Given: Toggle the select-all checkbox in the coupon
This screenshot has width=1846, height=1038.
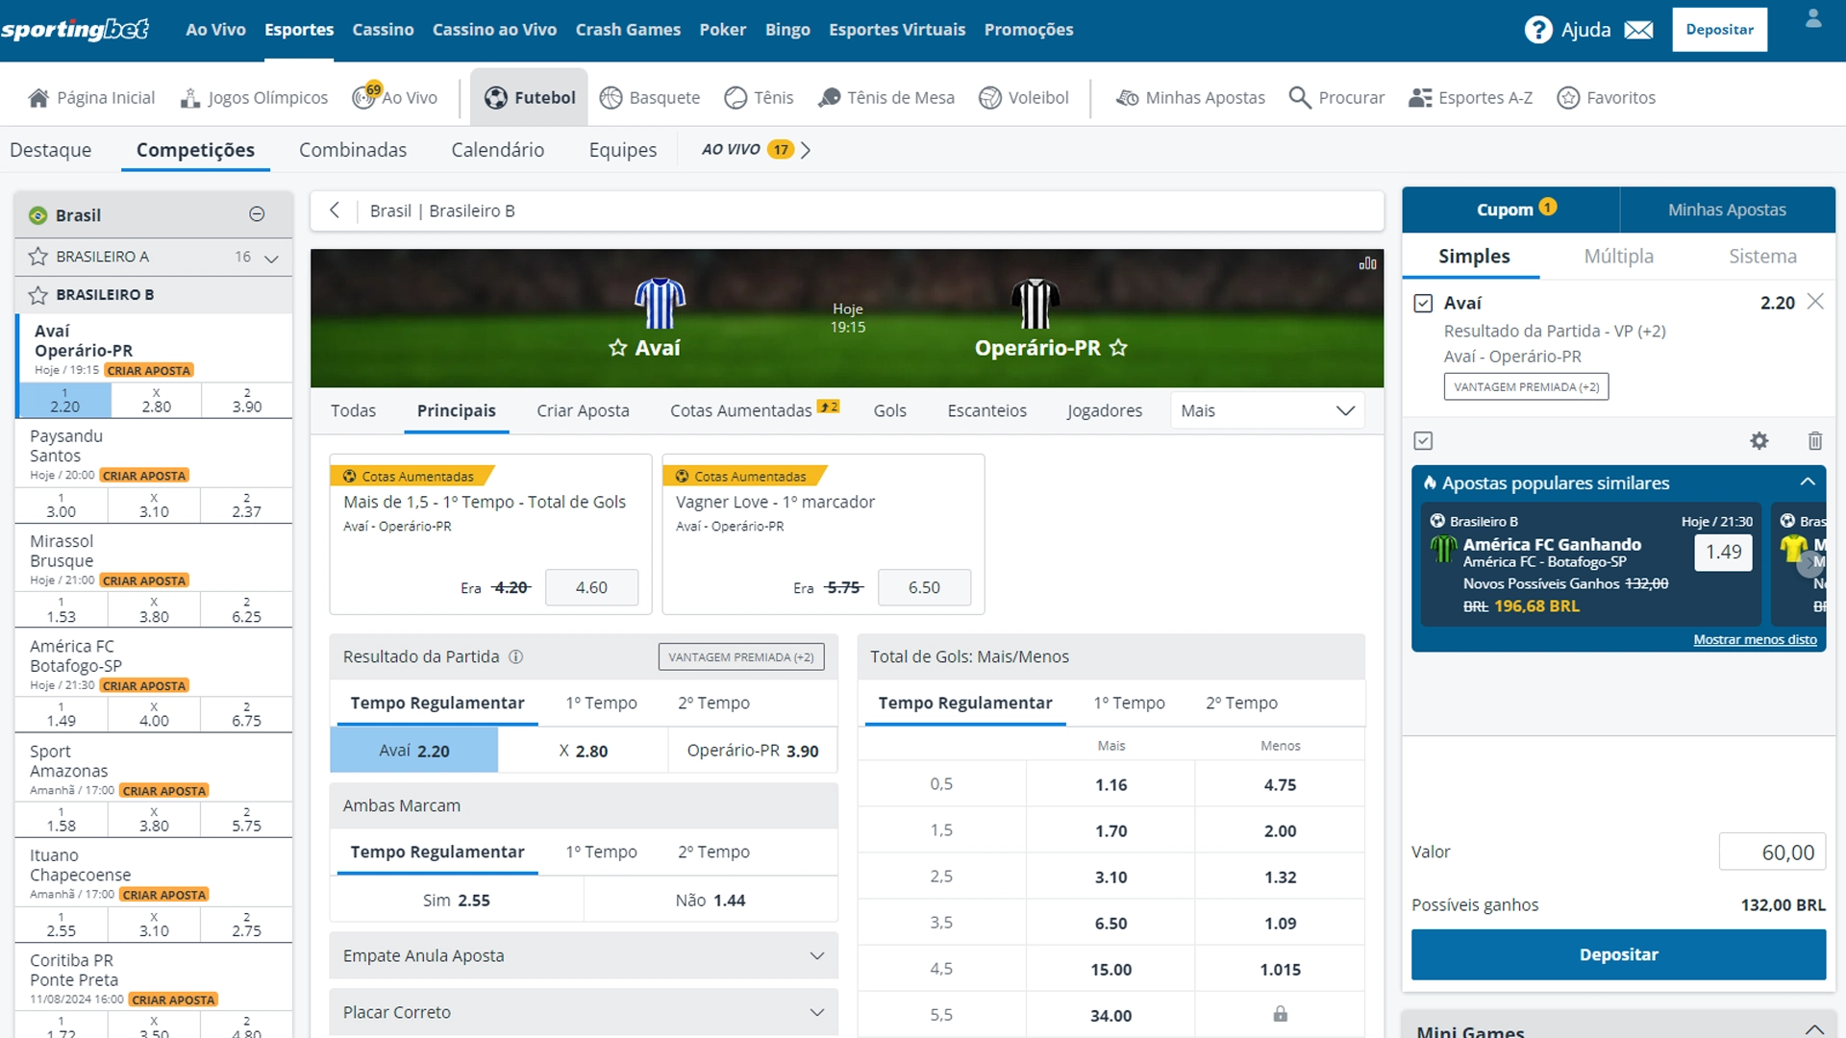Looking at the screenshot, I should (1423, 440).
